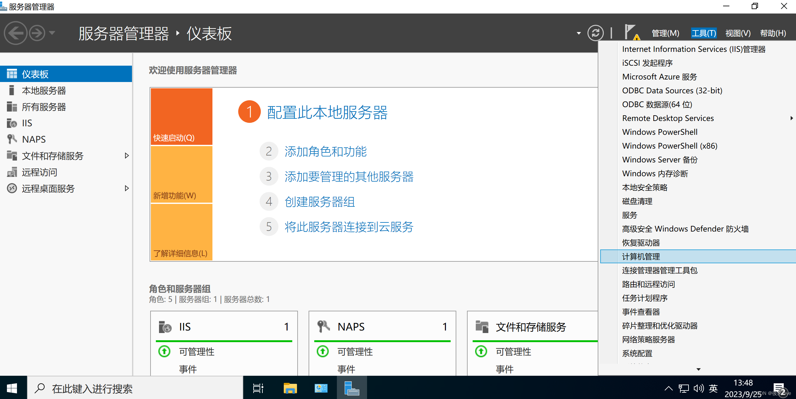Viewport: 796px width, 399px height.
Task: Show hidden tray icons chevron
Action: click(x=668, y=389)
